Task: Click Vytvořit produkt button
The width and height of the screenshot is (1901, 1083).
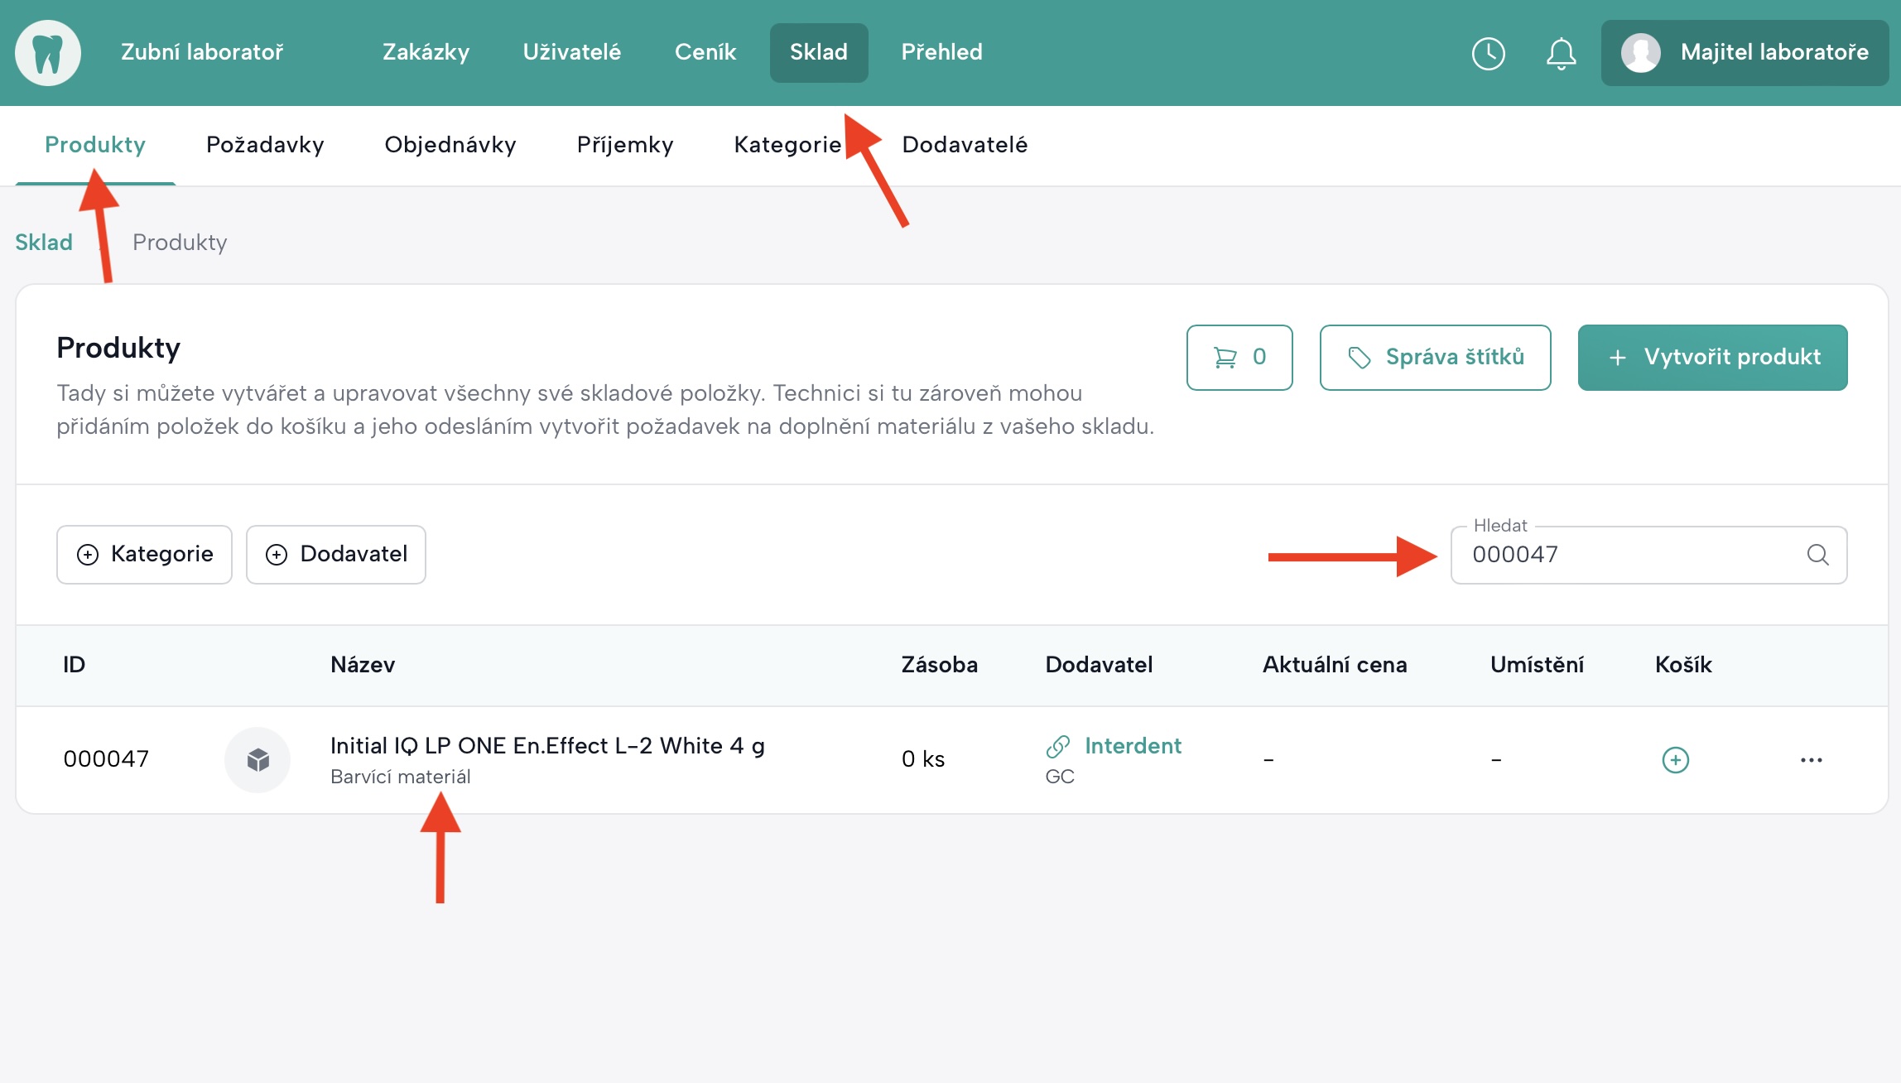Action: tap(1712, 357)
